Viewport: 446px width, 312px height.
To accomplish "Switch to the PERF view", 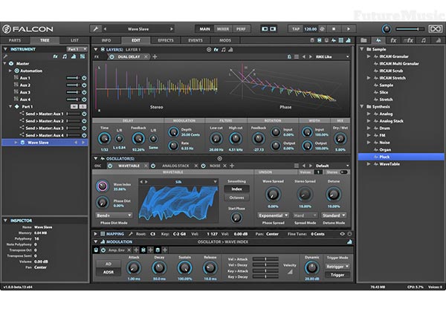I will coord(241,29).
